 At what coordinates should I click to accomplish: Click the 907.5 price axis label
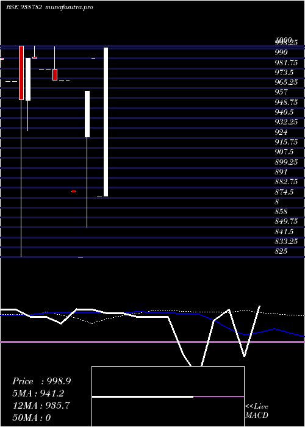pos(284,152)
